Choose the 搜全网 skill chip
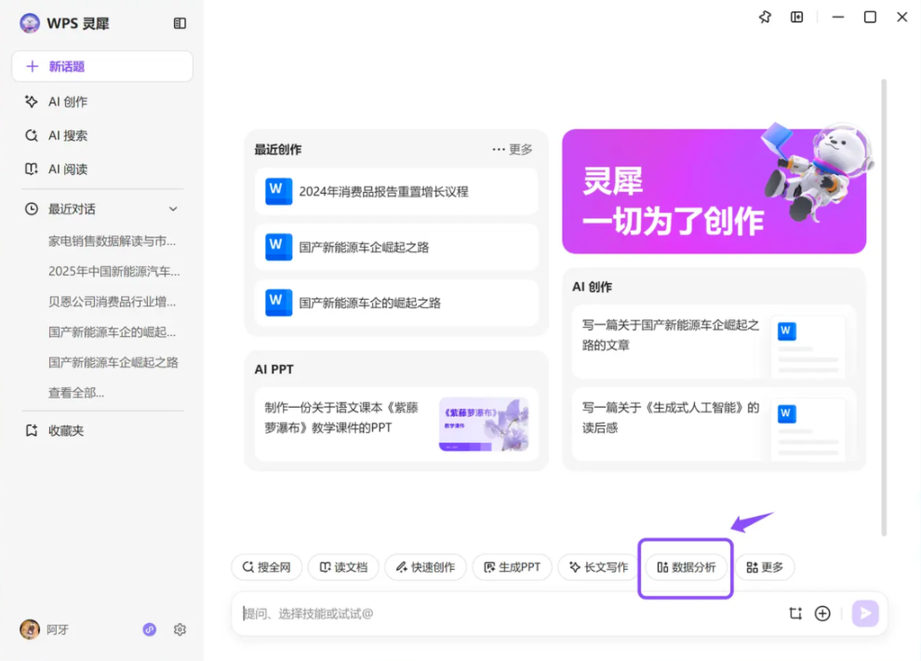Screen dimensions: 921x661 (267, 567)
